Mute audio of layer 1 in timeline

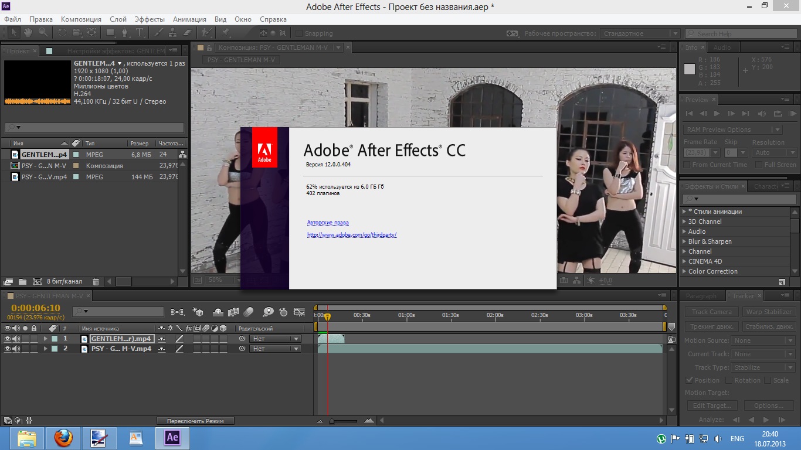tap(16, 339)
